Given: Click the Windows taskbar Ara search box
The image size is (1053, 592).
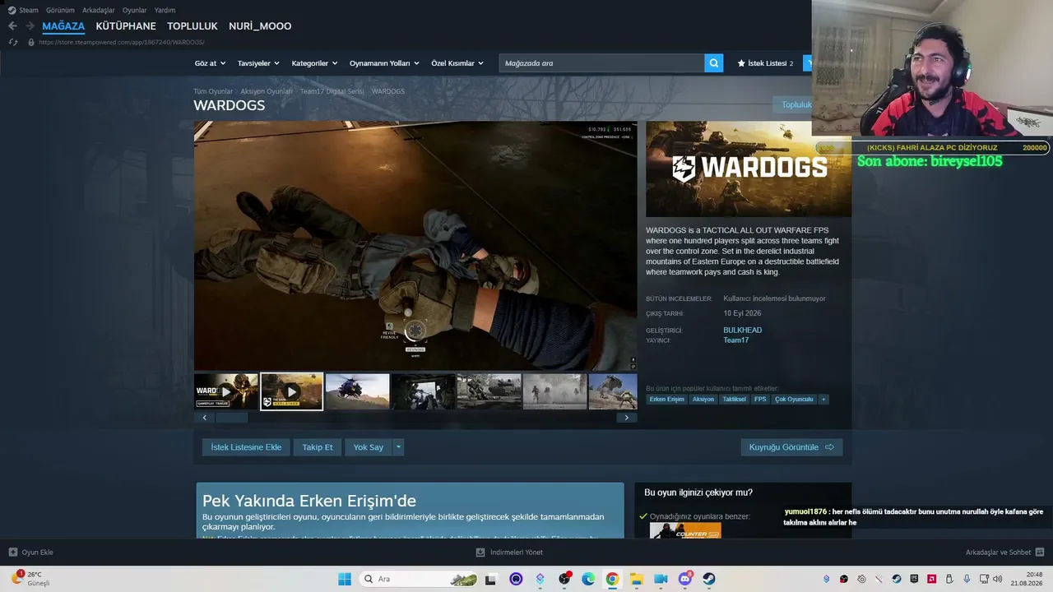Looking at the screenshot, I should (420, 579).
